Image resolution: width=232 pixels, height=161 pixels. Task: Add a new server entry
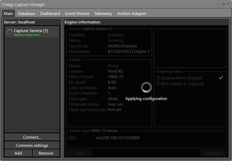point(18,153)
